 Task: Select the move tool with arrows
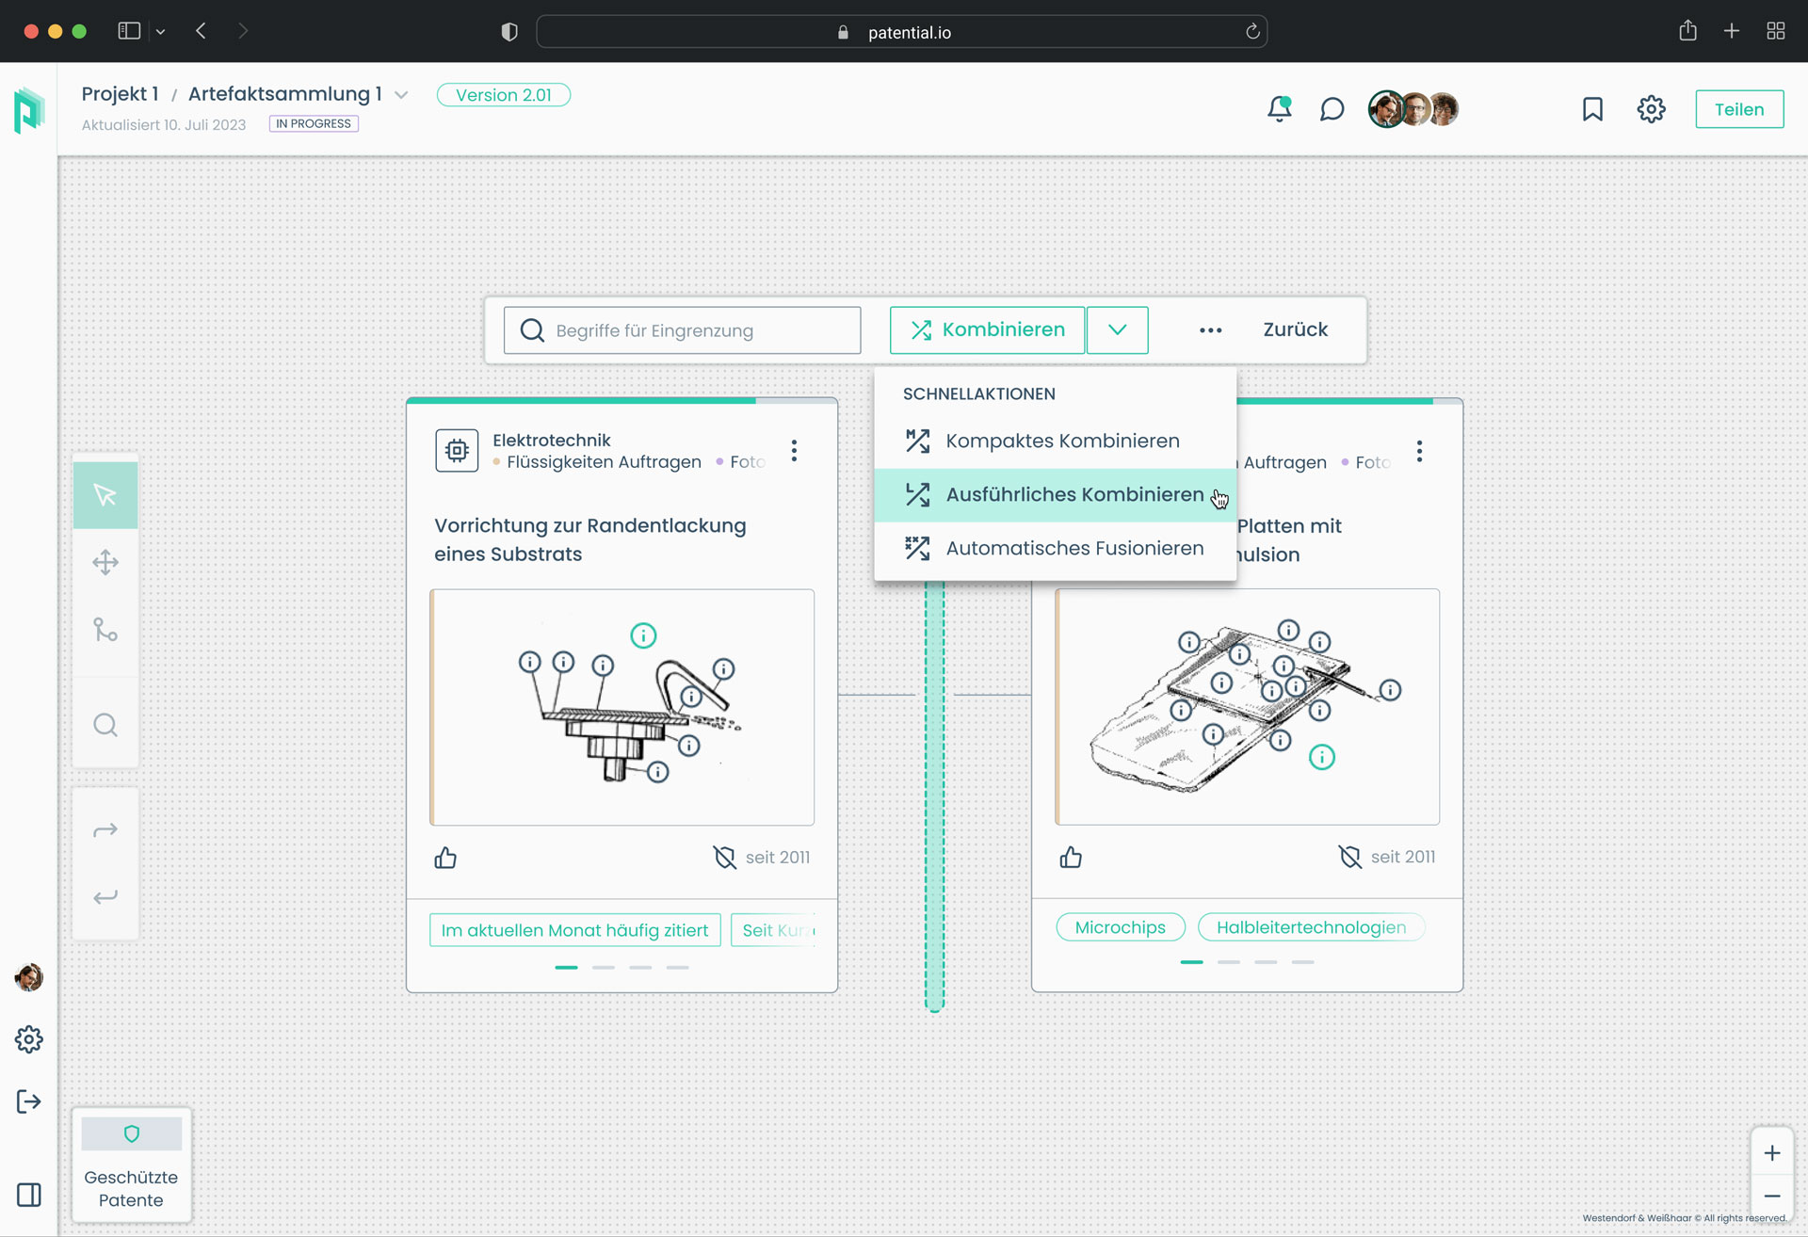pyautogui.click(x=105, y=563)
